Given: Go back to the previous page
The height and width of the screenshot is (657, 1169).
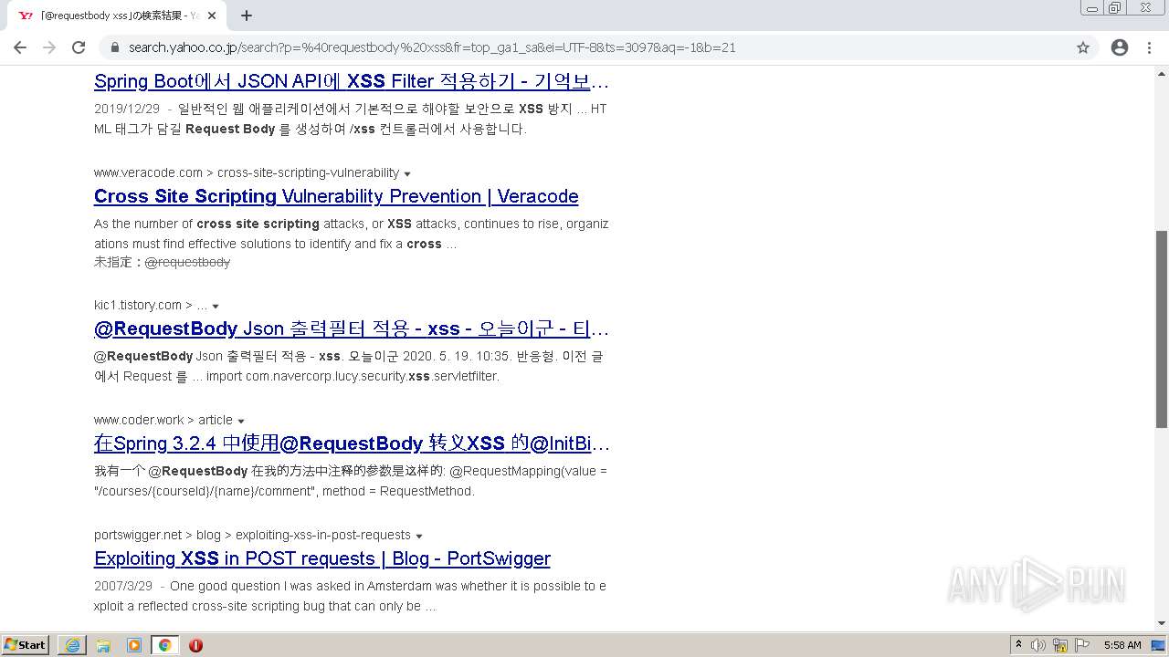Looking at the screenshot, I should point(20,47).
